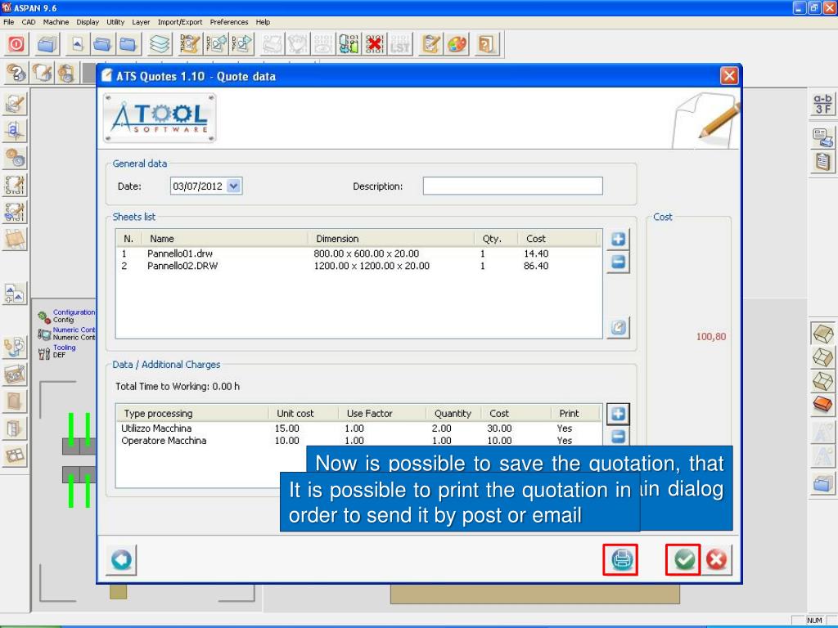
Task: Open the stacked layers toolbar icon
Action: click(x=160, y=44)
